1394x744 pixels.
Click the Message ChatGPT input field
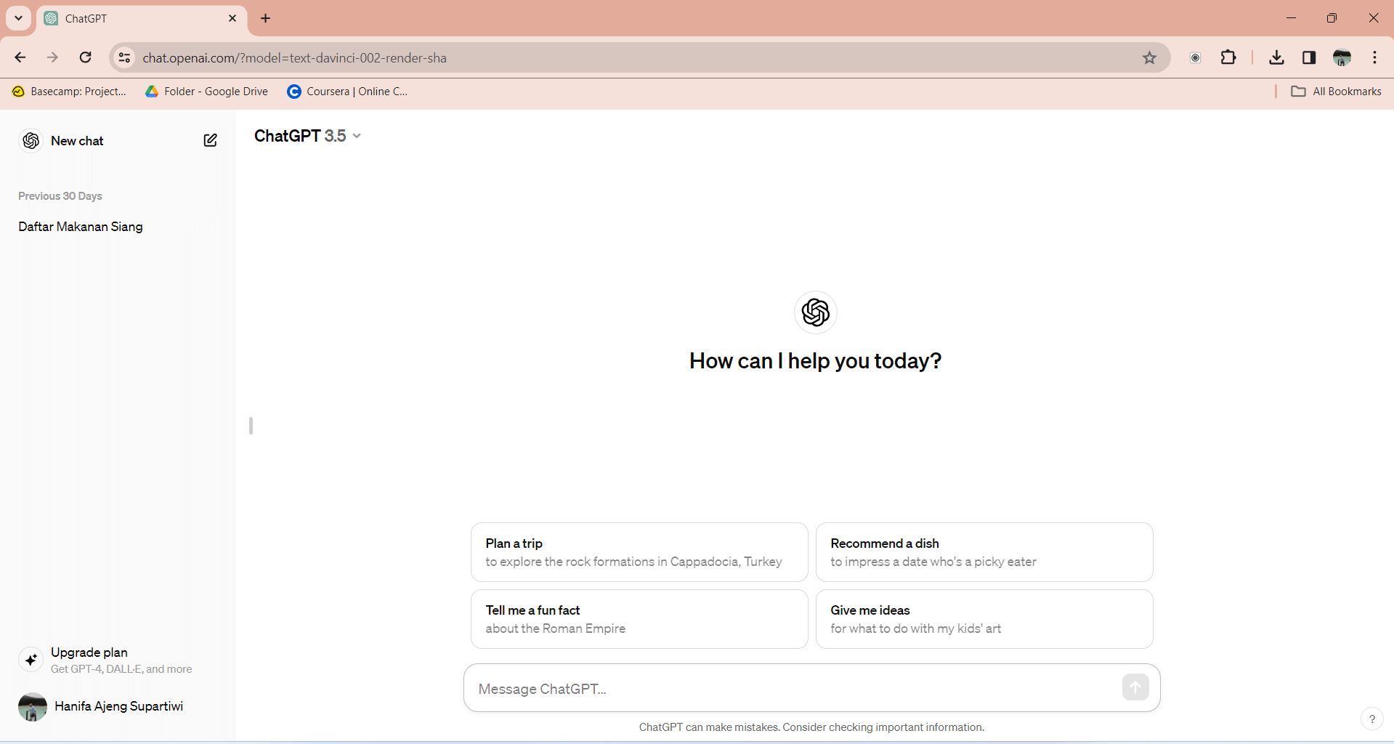tap(792, 689)
